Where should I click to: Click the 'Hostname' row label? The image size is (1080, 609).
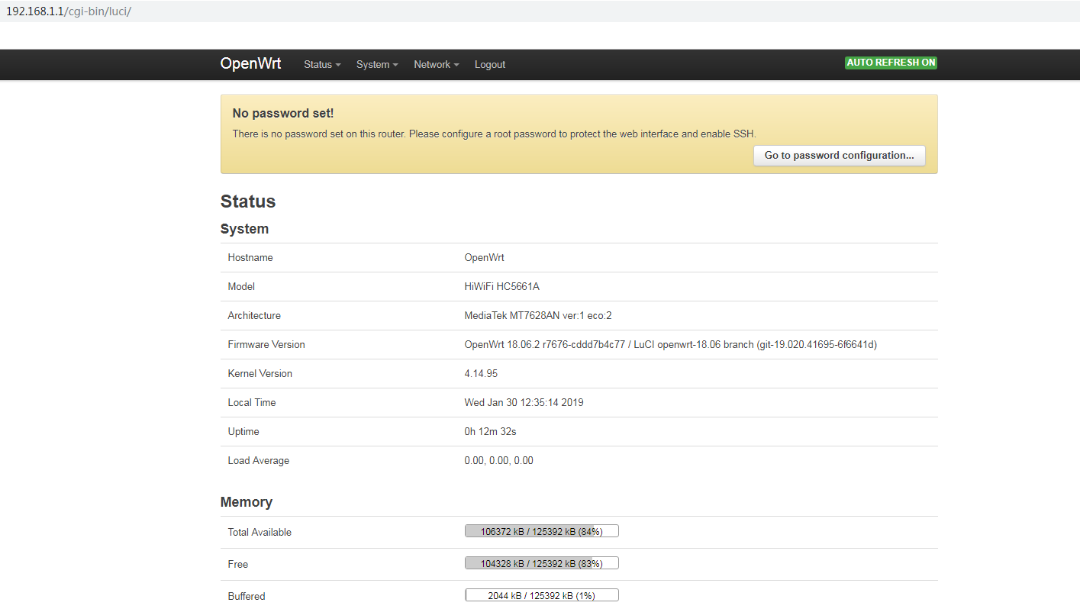pos(250,258)
